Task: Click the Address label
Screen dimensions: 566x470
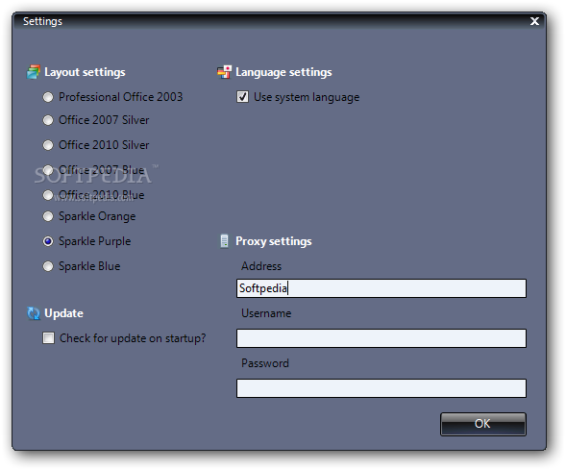Action: [x=261, y=266]
